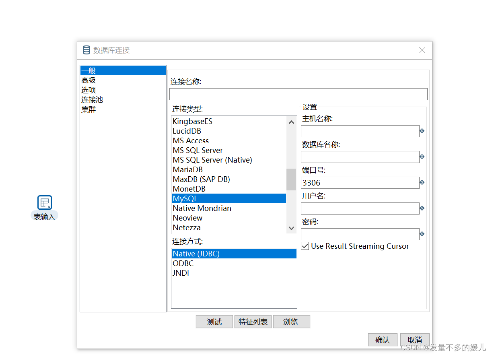Select ODBC as the 连接方式
The height and width of the screenshot is (355, 492).
(183, 263)
